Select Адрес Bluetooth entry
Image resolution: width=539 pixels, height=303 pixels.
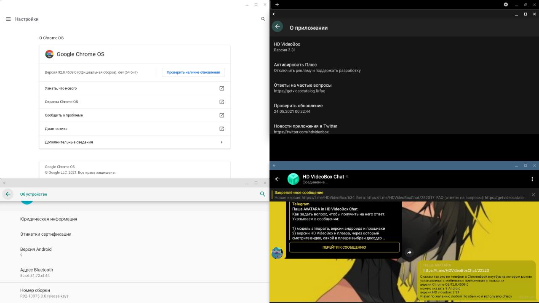pos(134,272)
